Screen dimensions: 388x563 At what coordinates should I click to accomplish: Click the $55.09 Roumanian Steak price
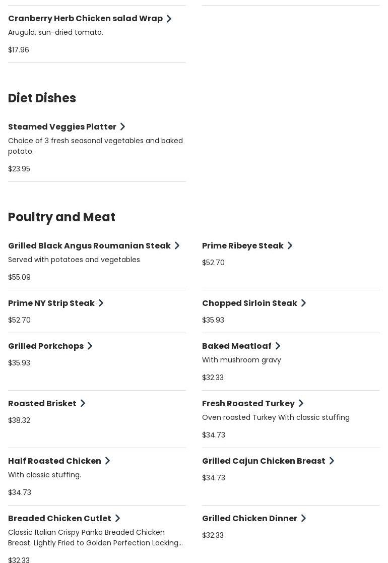coord(20,277)
